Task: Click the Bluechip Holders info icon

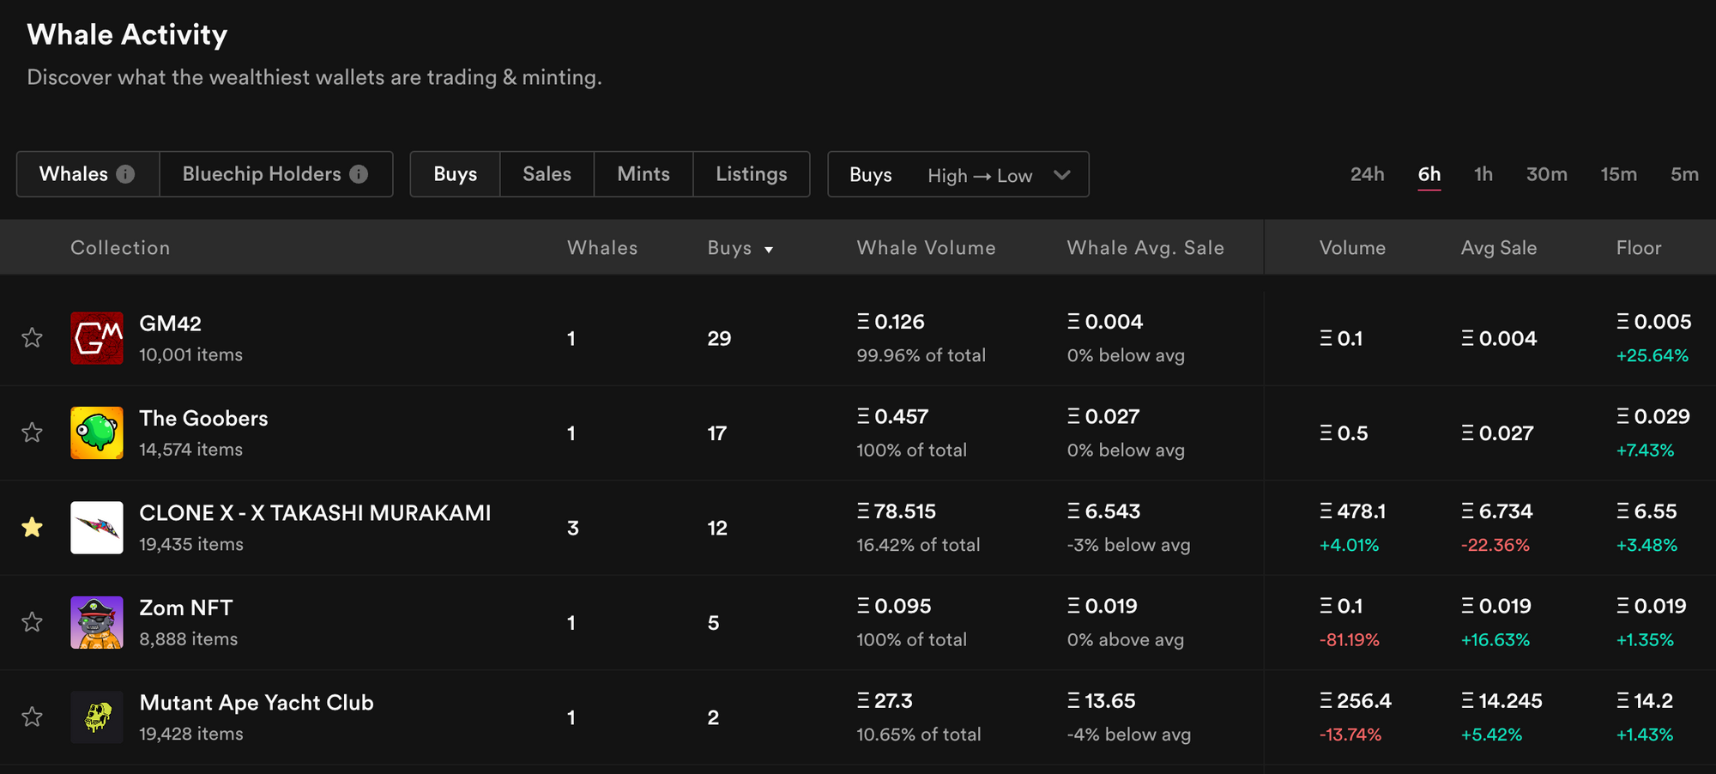Action: pyautogui.click(x=359, y=174)
